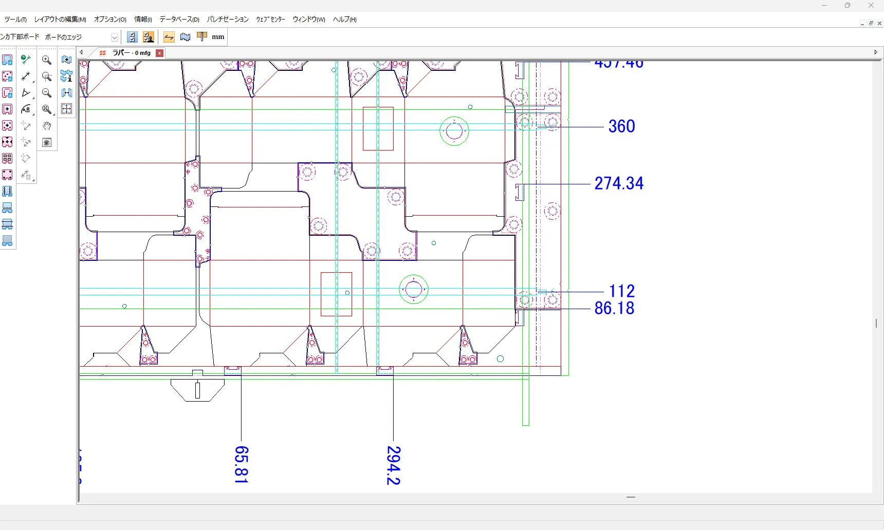Click the zoom in magnifier icon
Viewport: 884px width, 530px height.
[47, 60]
